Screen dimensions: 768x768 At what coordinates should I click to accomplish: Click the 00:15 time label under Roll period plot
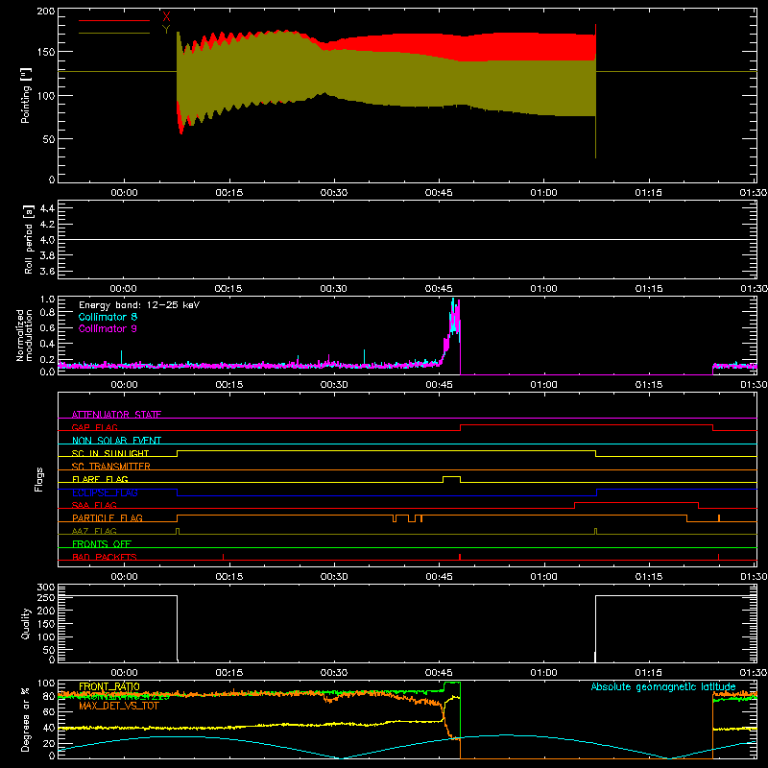click(228, 289)
